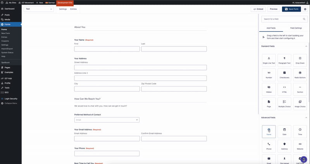Focus the Search for a field box
The image size is (310, 164).
tap(284, 19)
